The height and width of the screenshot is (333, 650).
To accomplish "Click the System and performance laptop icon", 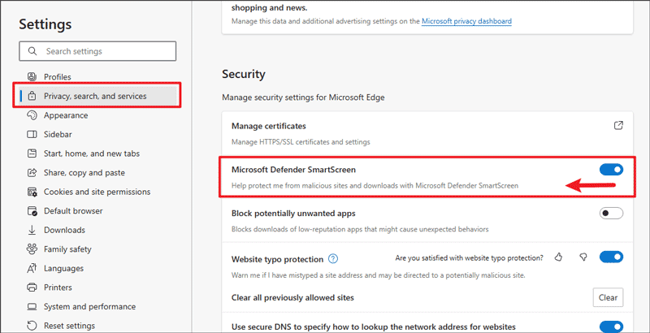I will (x=32, y=307).
